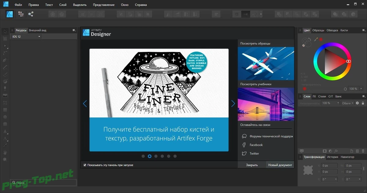This screenshot has height=193, width=367.
Task: Open the Представление menu
Action: 104,5
